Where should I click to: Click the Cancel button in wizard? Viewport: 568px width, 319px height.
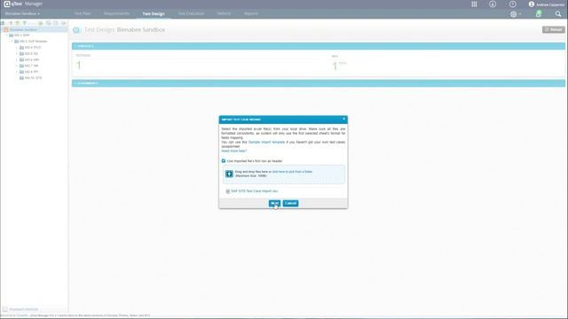coord(290,203)
